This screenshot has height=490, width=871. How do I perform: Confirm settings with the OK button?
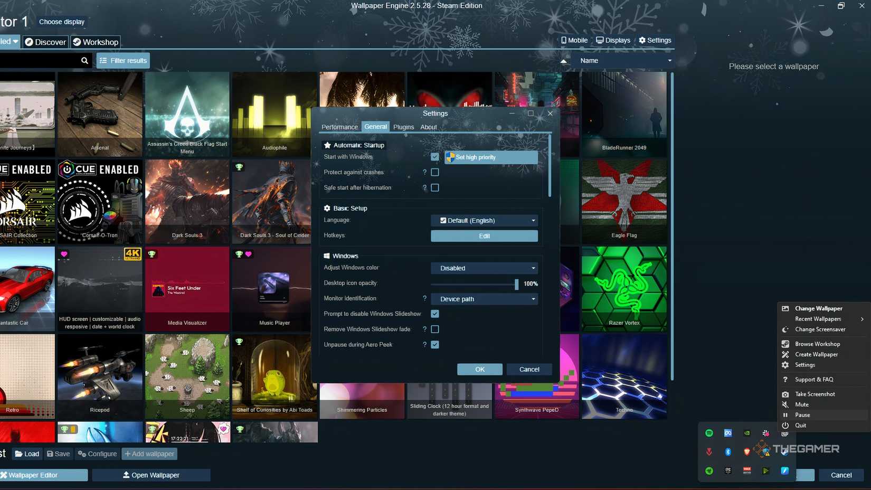coord(479,369)
